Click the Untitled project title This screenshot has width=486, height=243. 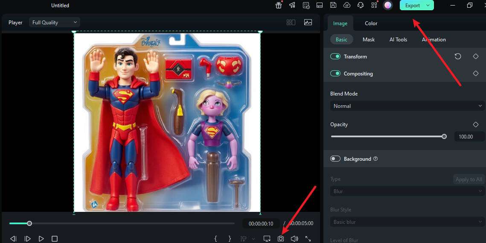[60, 5]
